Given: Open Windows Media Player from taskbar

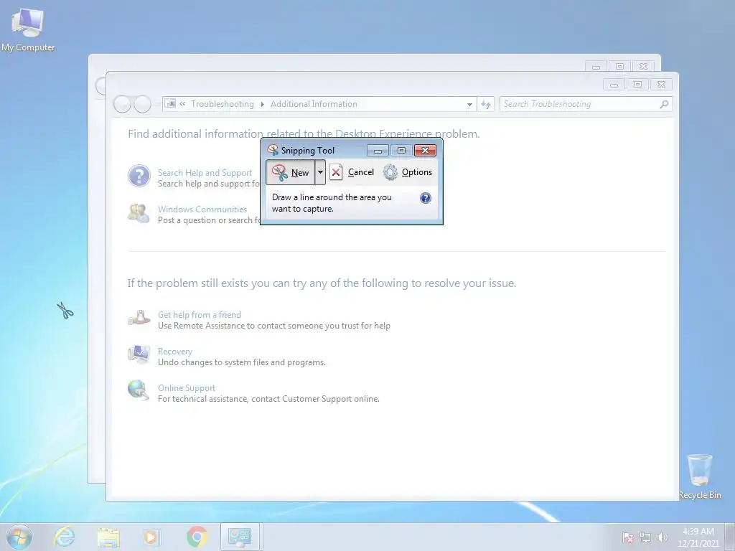Looking at the screenshot, I should click(151, 537).
